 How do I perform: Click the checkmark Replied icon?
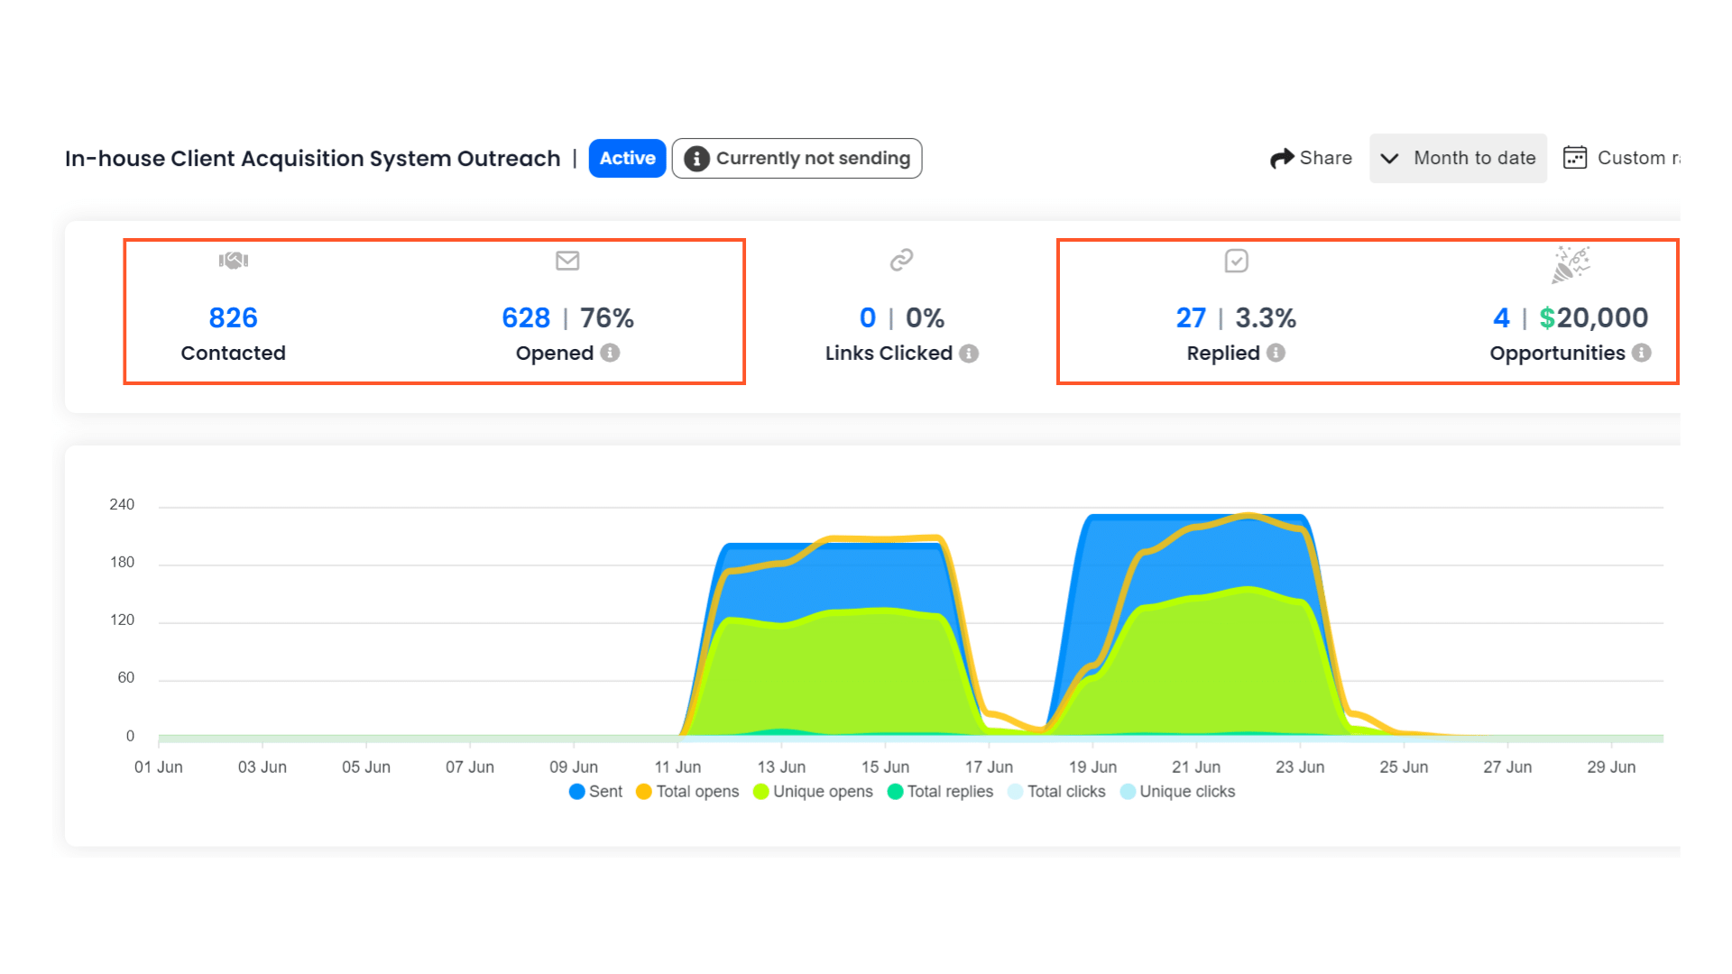[x=1236, y=262]
